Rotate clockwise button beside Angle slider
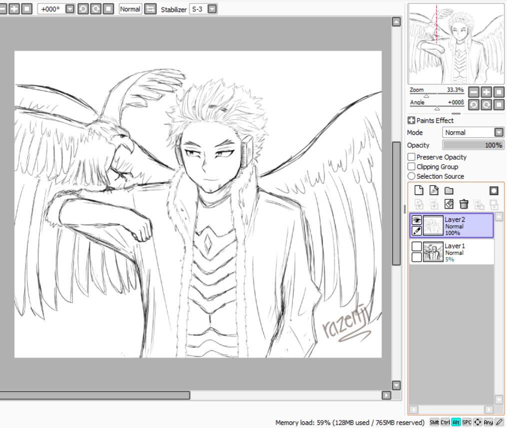Viewport: 507px width, 428px height. tap(486, 105)
